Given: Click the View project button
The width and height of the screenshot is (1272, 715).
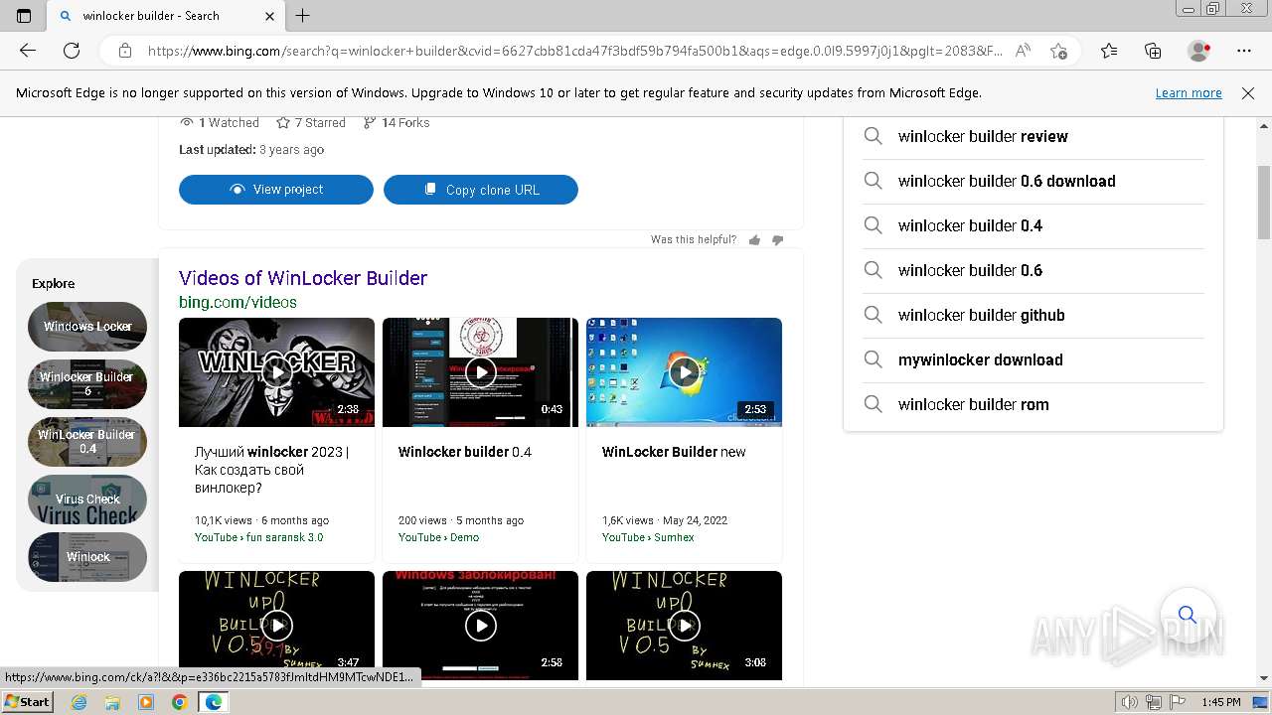Looking at the screenshot, I should coord(276,190).
